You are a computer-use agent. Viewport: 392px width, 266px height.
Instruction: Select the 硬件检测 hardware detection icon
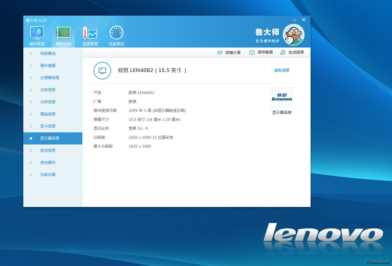pos(64,33)
